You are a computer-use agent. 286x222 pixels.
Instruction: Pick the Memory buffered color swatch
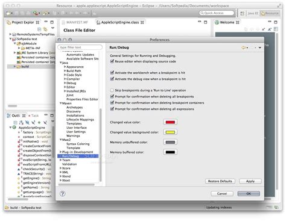tap(170, 152)
